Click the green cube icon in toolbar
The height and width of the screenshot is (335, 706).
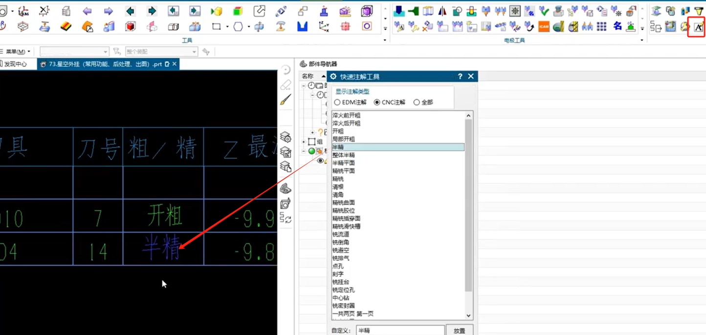pos(238,11)
